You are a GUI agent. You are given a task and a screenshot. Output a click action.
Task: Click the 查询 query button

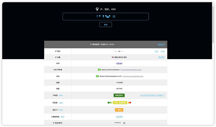tap(106, 25)
